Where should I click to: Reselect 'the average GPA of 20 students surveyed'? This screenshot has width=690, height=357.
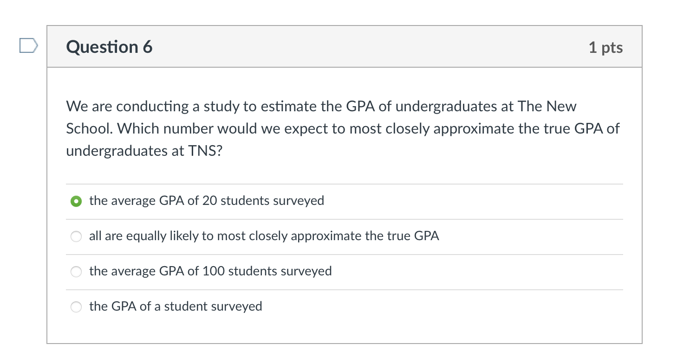[x=207, y=201]
